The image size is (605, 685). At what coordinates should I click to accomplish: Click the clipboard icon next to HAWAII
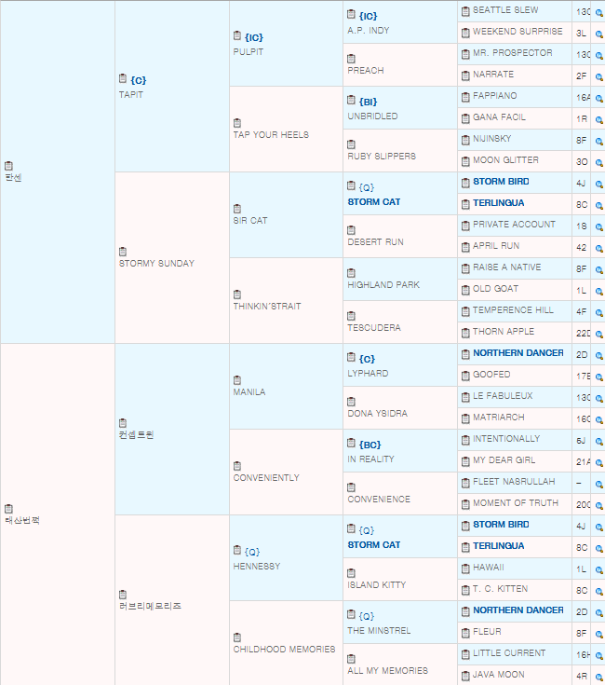[x=465, y=569]
